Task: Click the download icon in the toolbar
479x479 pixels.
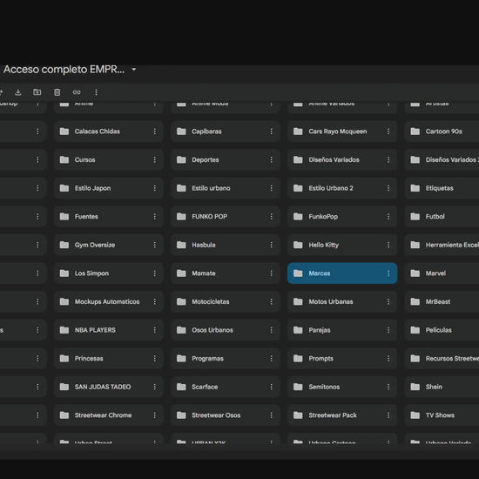Action: tap(18, 92)
